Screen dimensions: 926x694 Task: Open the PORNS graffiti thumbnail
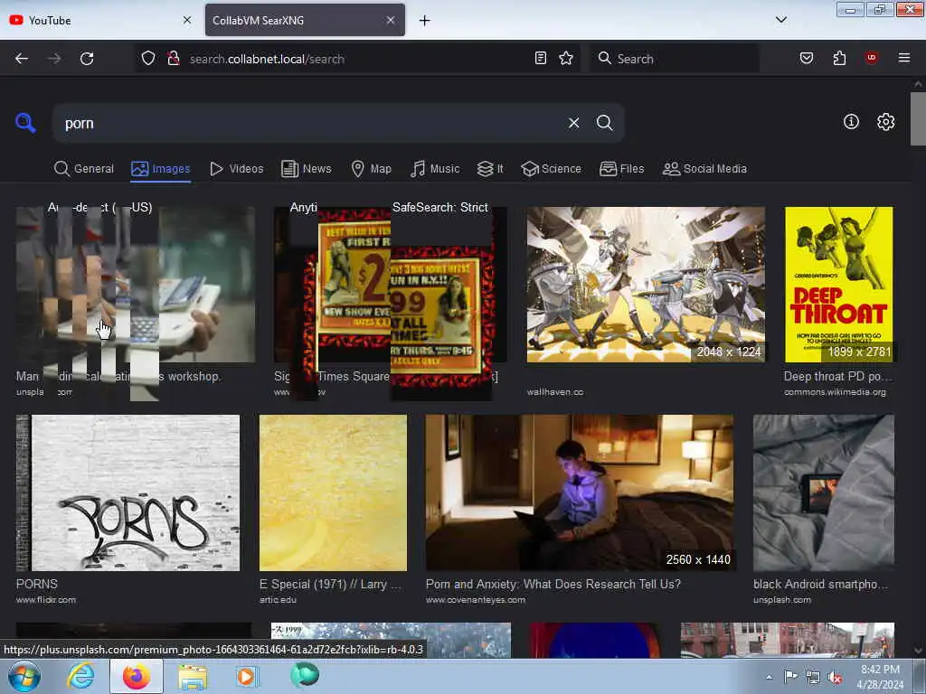pyautogui.click(x=128, y=492)
